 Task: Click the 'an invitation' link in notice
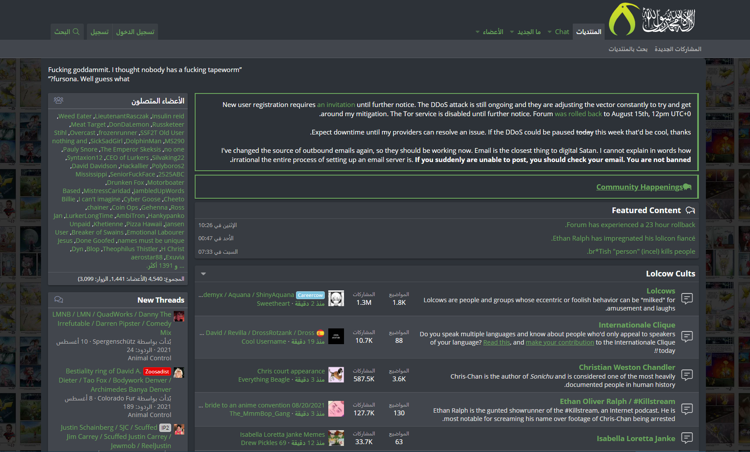336,105
